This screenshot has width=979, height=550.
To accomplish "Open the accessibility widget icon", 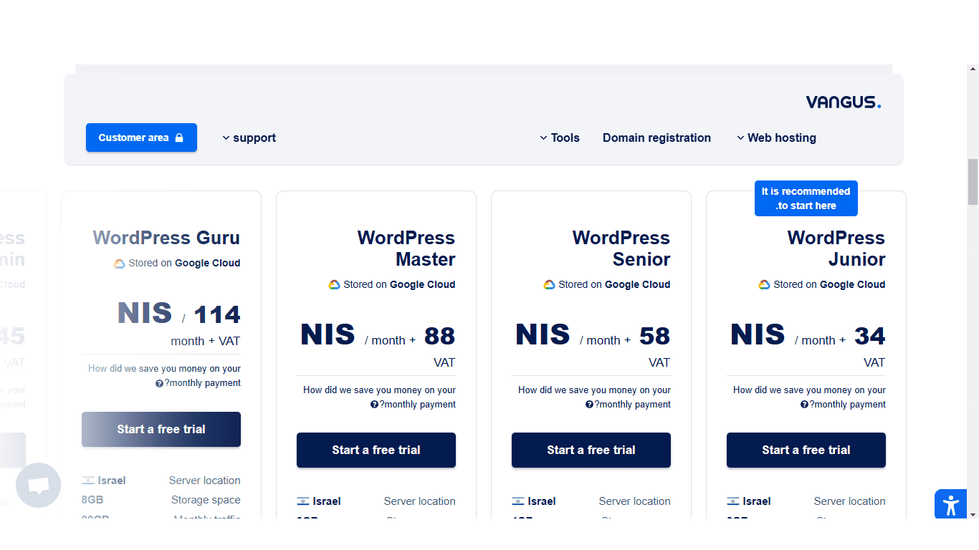I will point(951,506).
